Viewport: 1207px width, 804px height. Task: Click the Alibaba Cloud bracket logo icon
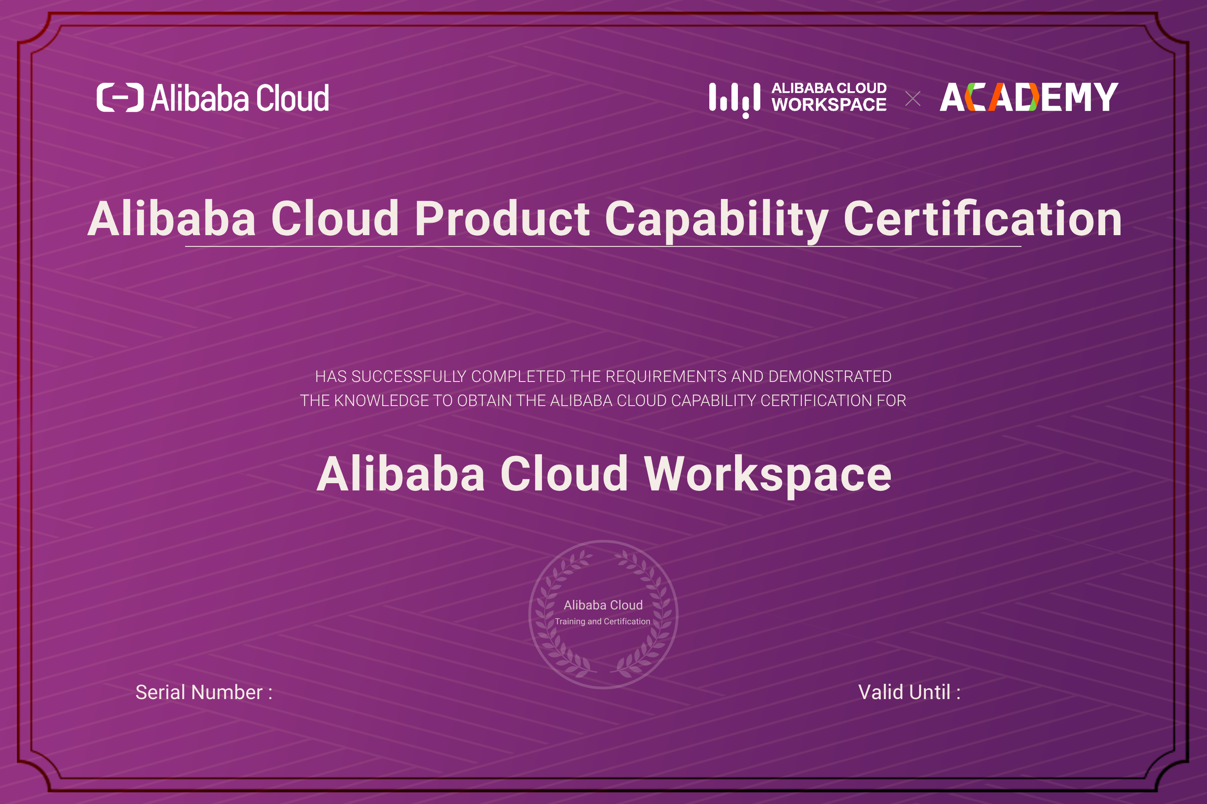120,97
